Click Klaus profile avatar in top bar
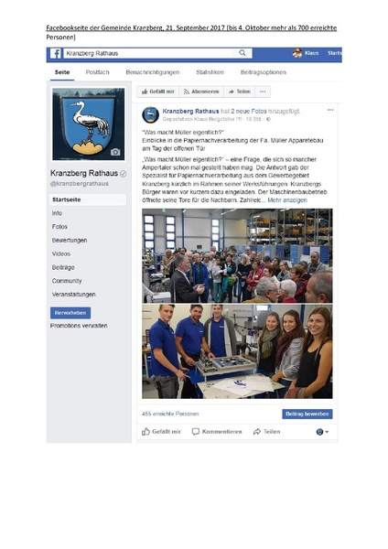 297,53
